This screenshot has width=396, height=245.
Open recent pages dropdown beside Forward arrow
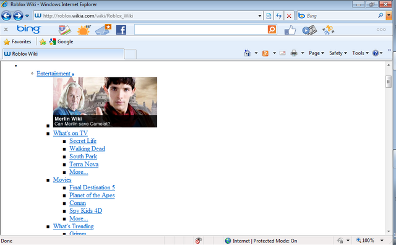coord(27,16)
